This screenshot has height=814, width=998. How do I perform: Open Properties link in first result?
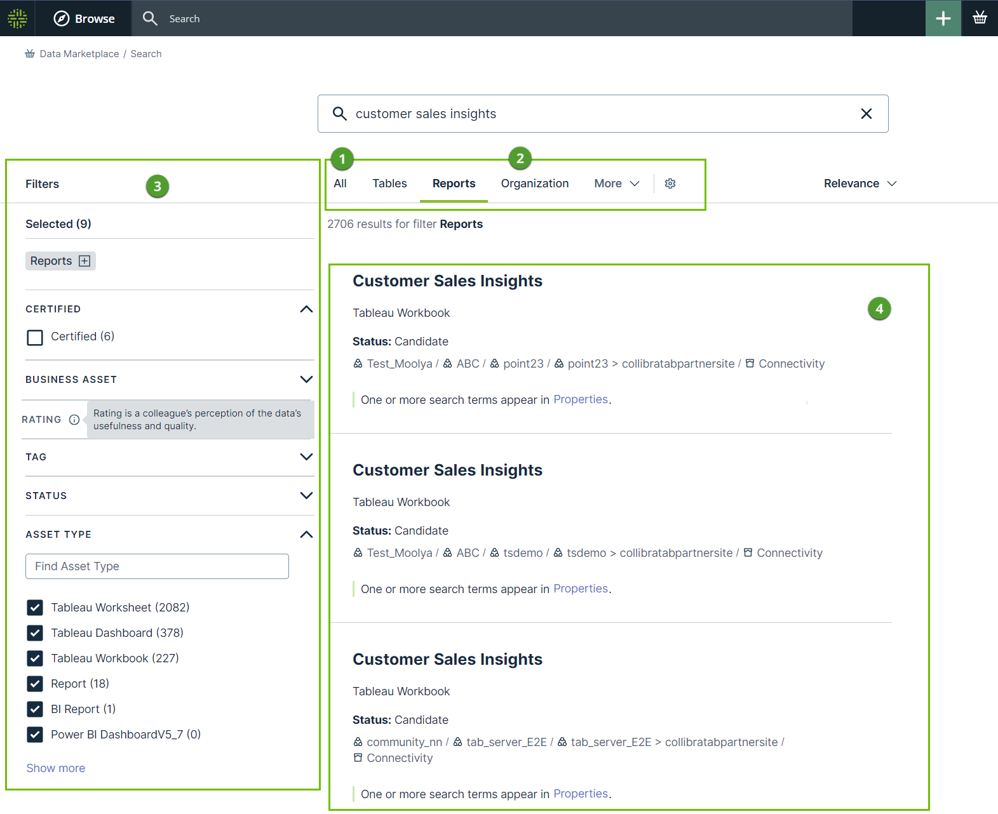point(580,399)
